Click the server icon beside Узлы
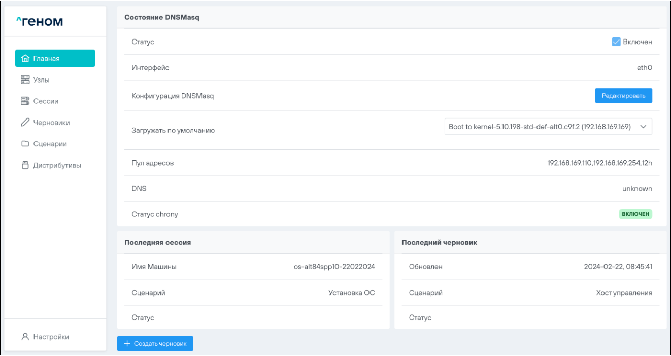This screenshot has width=671, height=356. (25, 80)
